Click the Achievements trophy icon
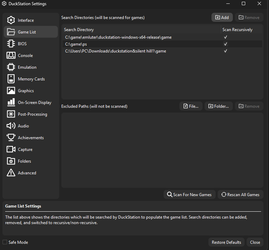The height and width of the screenshot is (250, 269). pyautogui.click(x=11, y=137)
